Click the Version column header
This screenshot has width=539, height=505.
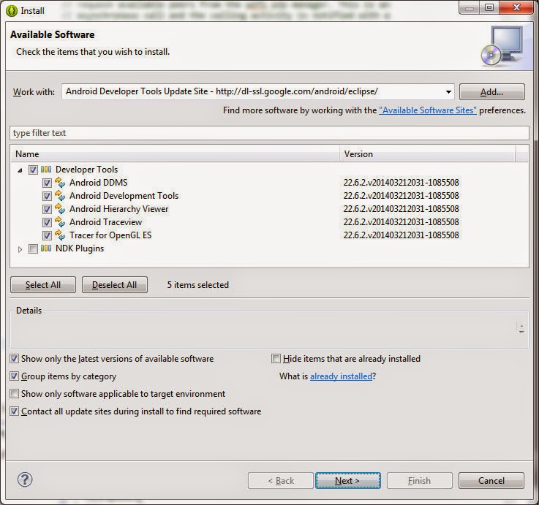(428, 154)
